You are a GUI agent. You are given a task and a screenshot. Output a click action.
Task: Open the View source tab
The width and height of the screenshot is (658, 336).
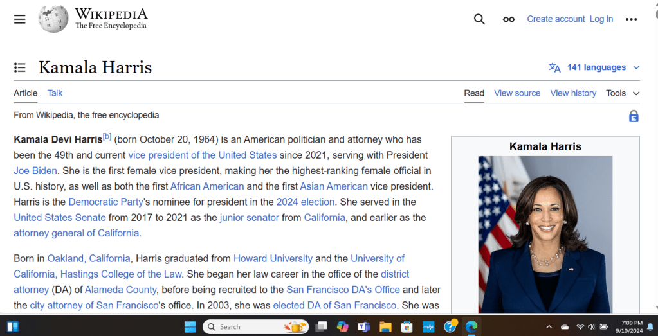pyautogui.click(x=517, y=93)
